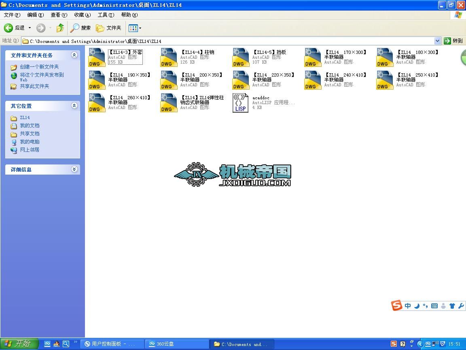The image size is (466, 350).
Task: Open 共享文档 from other places
Action: (30, 134)
